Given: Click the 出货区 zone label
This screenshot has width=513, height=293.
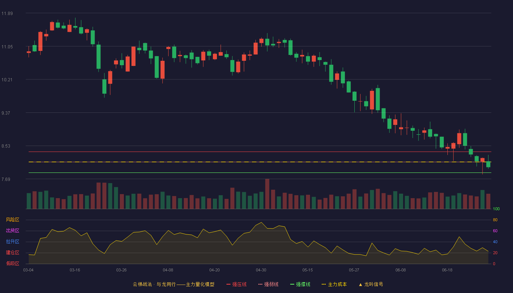Looking at the screenshot, I should [12, 231].
